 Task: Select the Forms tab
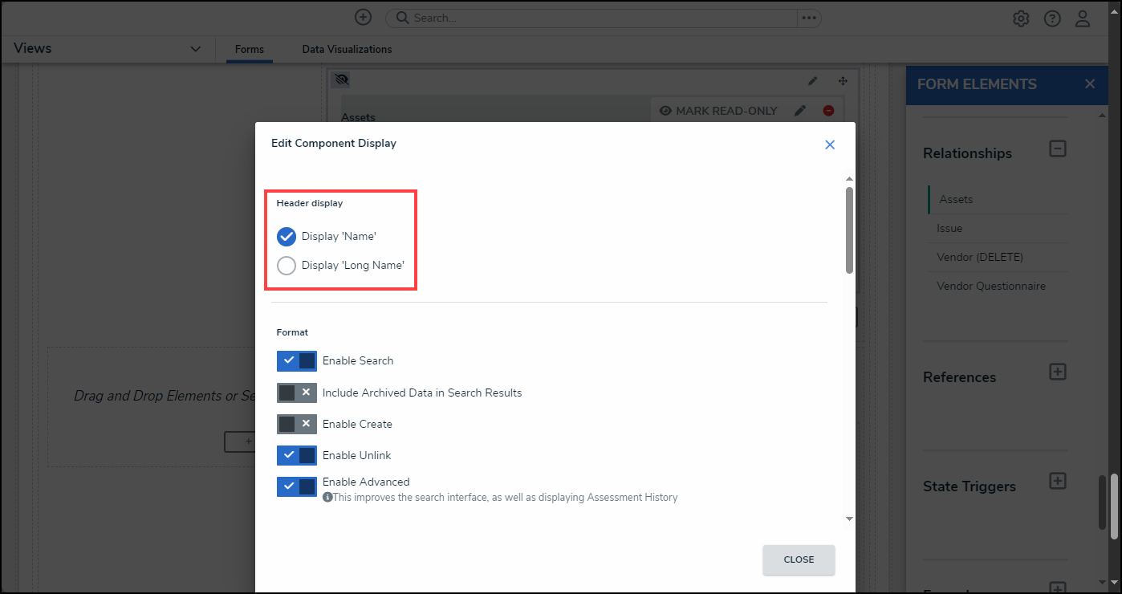click(249, 49)
